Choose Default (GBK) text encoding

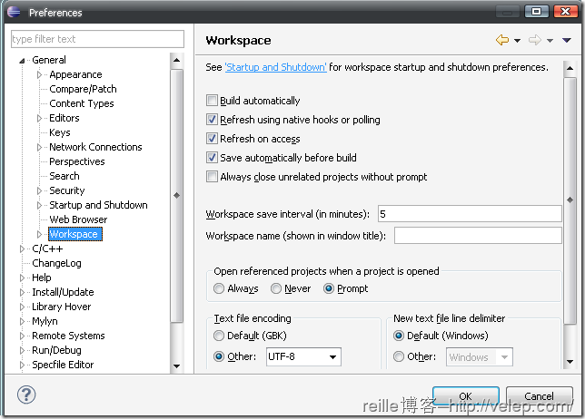(x=219, y=336)
